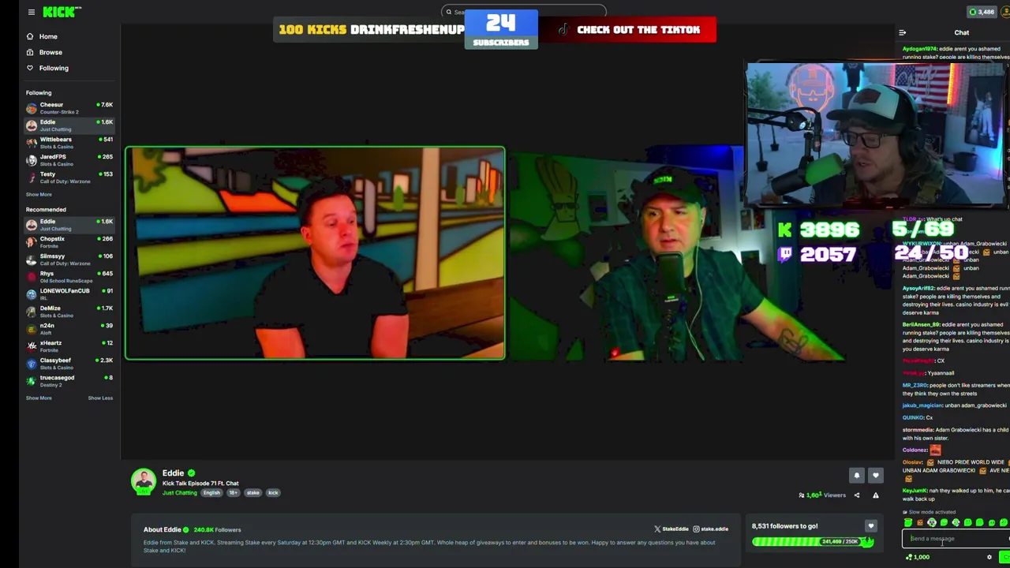Open JaredFPS channel
Image resolution: width=1010 pixels, height=568 pixels.
[x=69, y=160]
